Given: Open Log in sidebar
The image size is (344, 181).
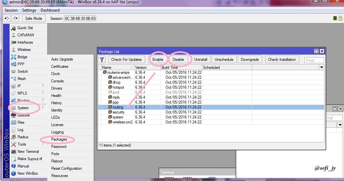Looking at the screenshot, I should (28, 130).
